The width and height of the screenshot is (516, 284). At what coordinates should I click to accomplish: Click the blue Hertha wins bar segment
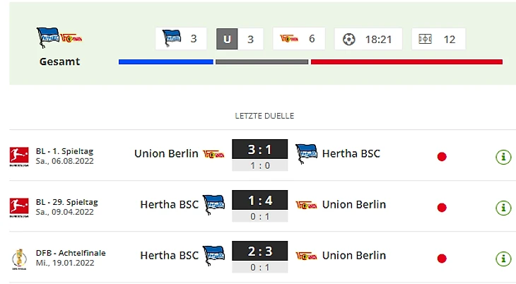tap(166, 62)
